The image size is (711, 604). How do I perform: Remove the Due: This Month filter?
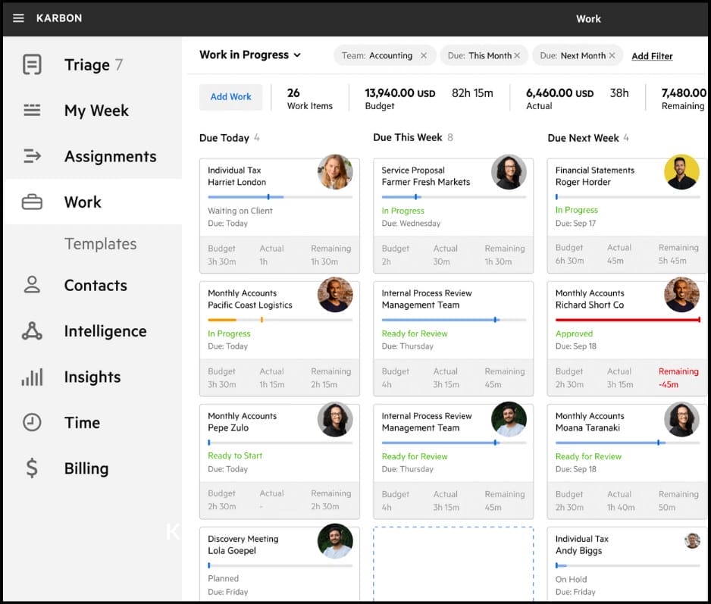[517, 55]
